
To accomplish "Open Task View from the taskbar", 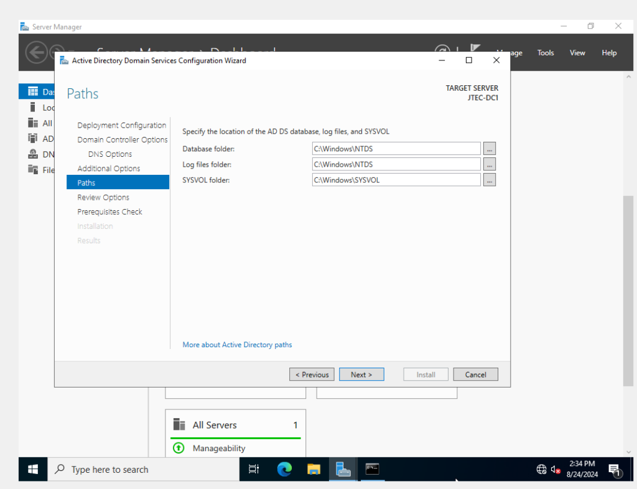I will (254, 470).
